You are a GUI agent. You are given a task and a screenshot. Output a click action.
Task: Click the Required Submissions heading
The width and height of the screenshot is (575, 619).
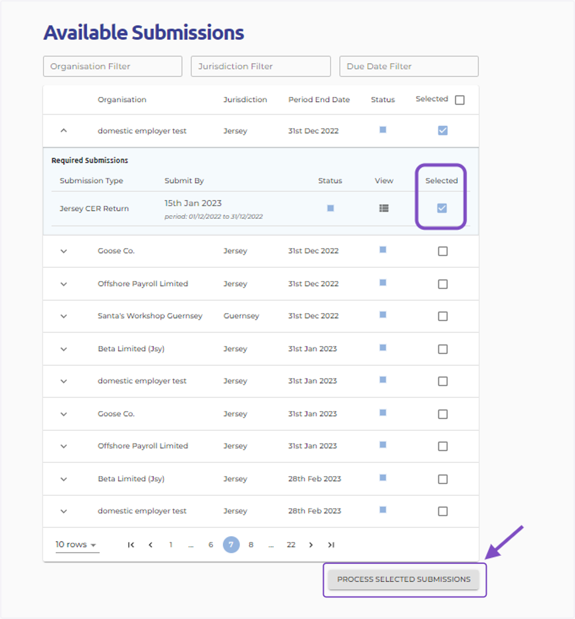point(90,160)
